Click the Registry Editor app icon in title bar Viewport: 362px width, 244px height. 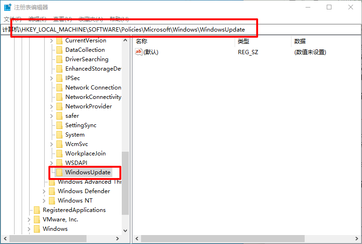click(x=8, y=7)
